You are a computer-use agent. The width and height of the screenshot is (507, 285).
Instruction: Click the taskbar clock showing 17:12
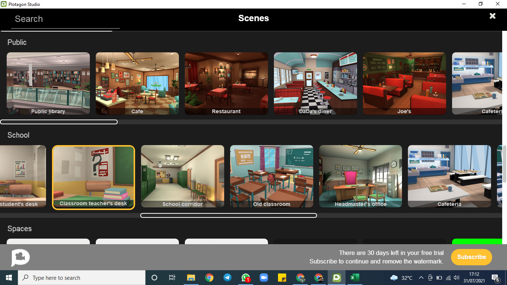(474, 278)
